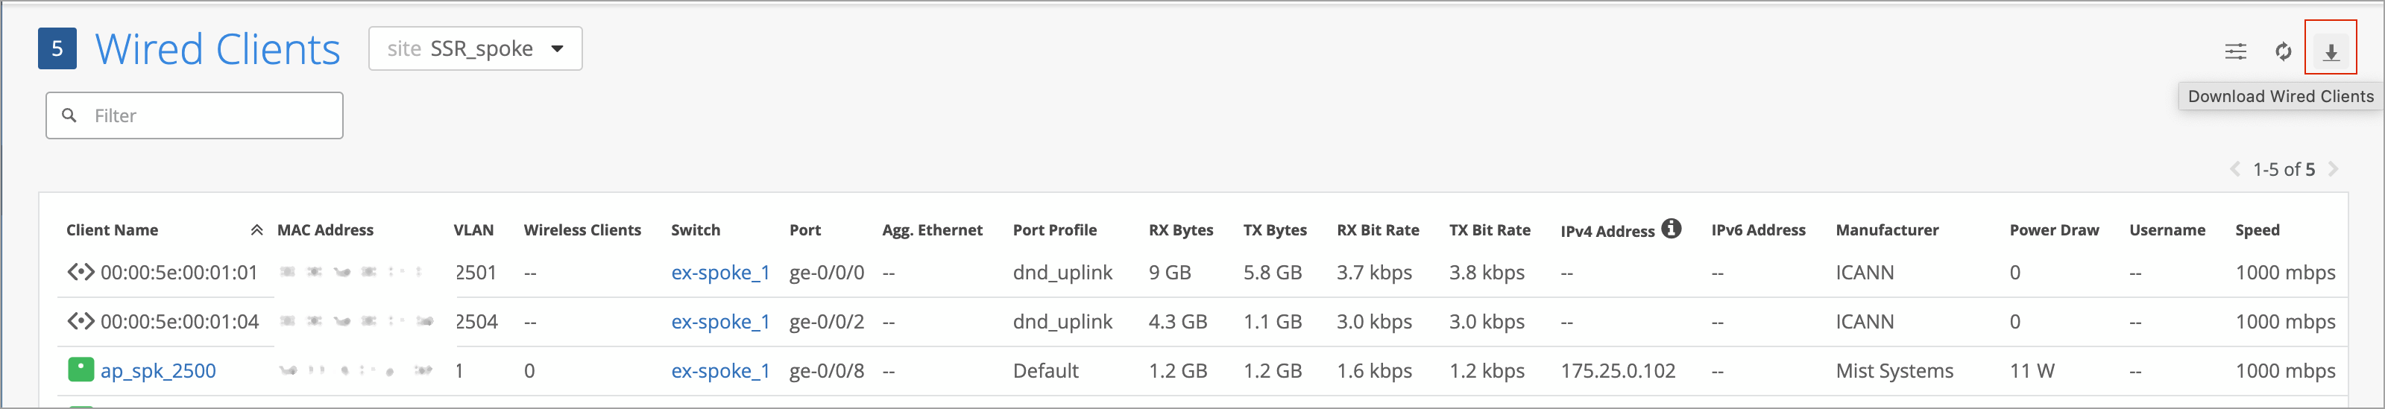Sort by the RX Bytes column header

[1180, 230]
